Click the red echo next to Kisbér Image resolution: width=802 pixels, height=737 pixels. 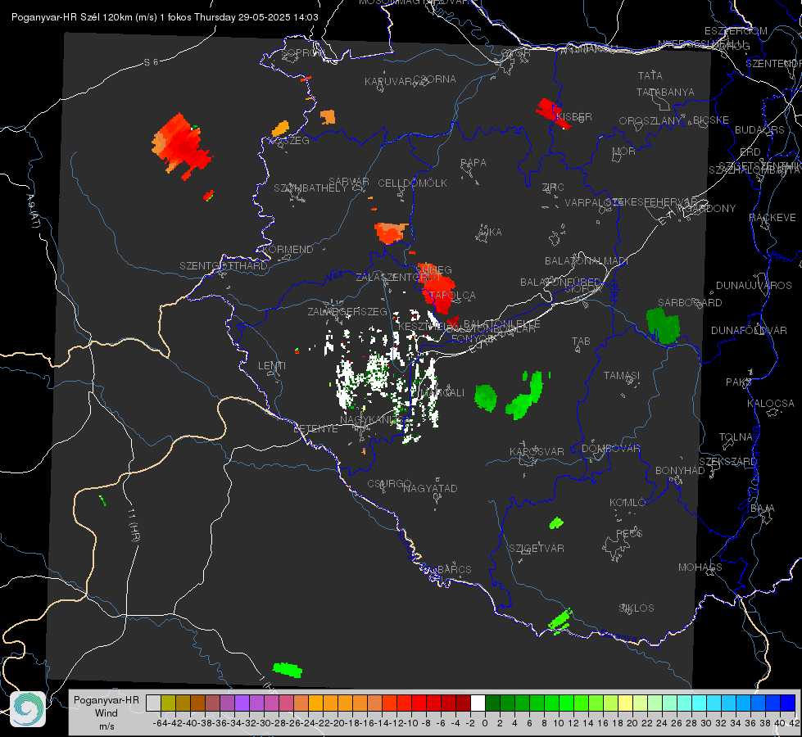point(552,114)
